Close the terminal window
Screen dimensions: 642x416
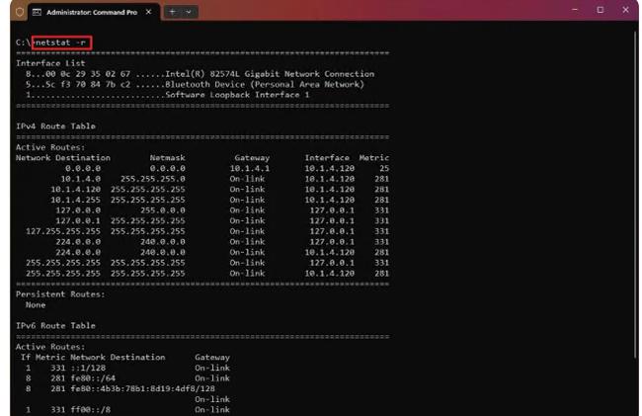point(627,10)
